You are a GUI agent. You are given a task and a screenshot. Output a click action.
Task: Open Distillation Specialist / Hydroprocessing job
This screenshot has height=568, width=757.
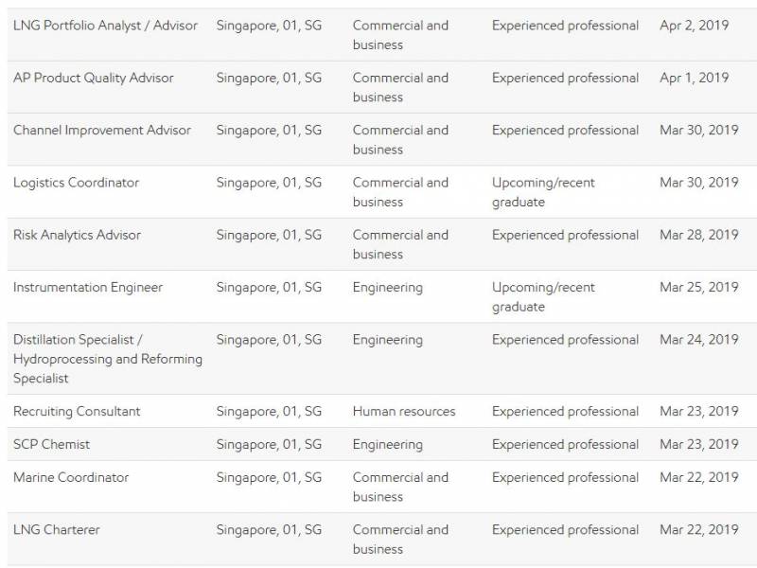click(107, 359)
